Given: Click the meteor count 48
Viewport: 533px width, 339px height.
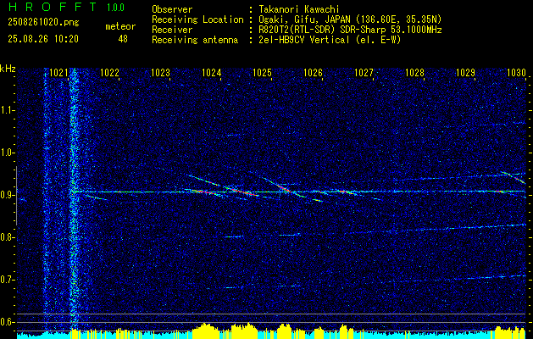Looking at the screenshot, I should 123,39.
